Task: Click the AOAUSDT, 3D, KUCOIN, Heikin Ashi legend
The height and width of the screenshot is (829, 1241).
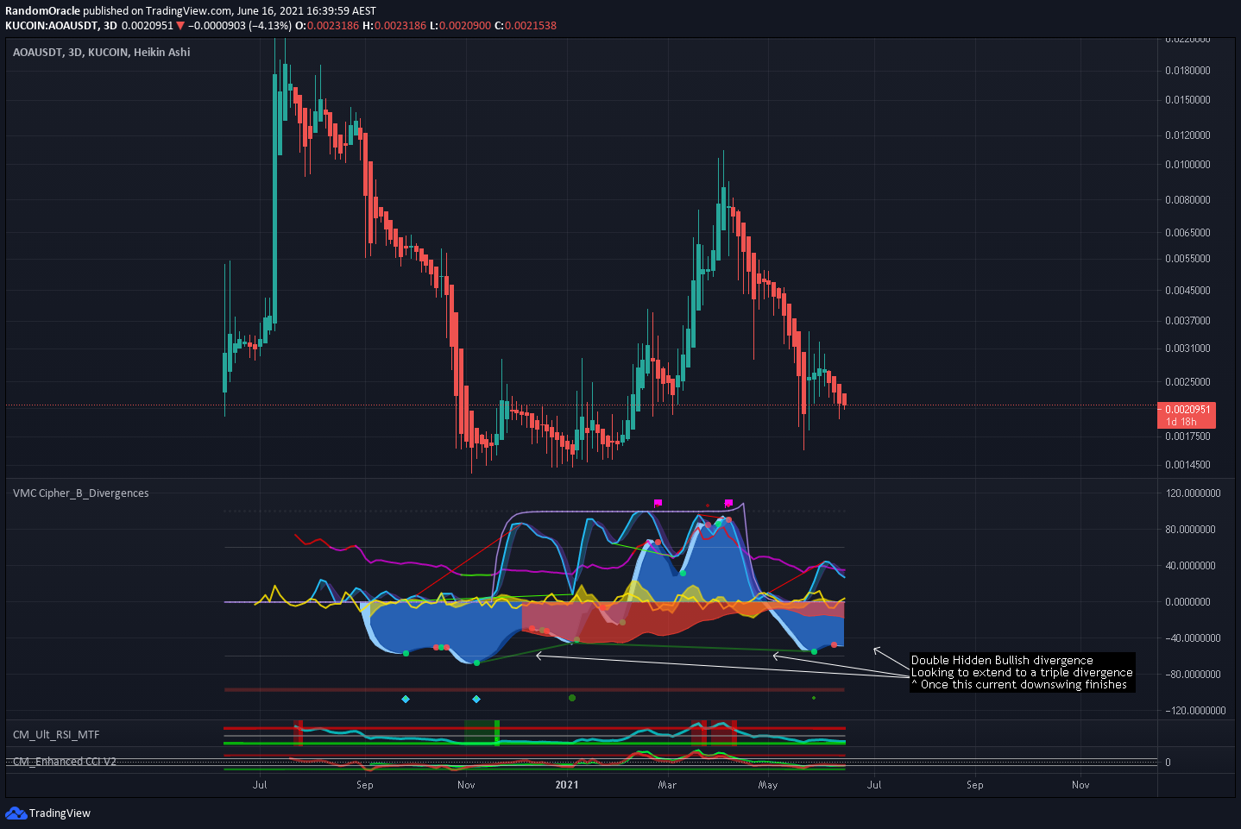Action: (x=102, y=52)
